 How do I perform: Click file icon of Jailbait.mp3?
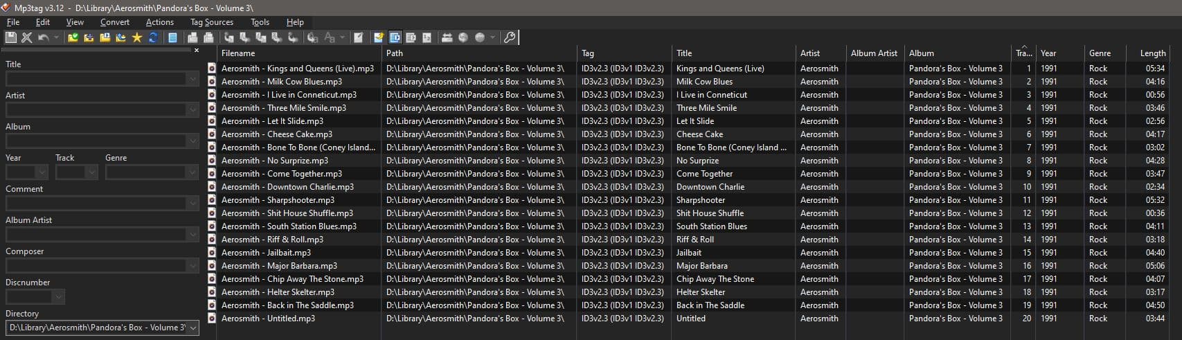(x=212, y=253)
